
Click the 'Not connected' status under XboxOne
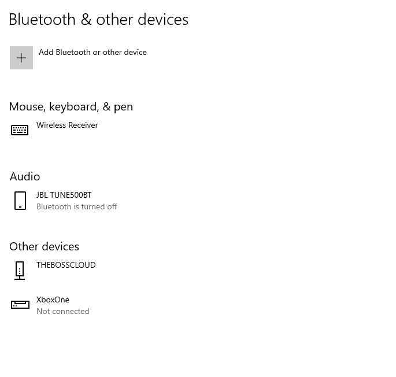click(62, 311)
